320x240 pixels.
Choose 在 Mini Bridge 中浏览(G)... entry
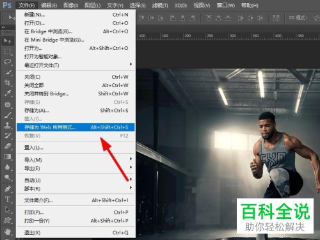coord(76,40)
